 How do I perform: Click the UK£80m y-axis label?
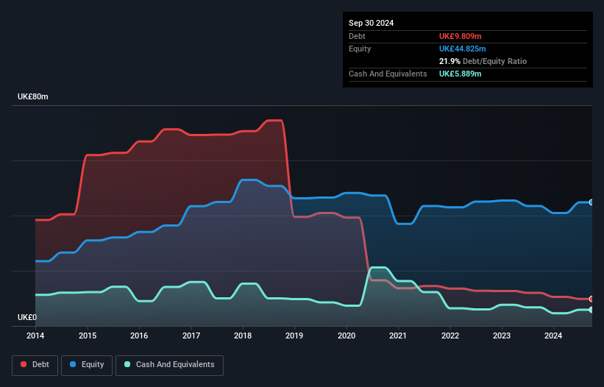[33, 96]
